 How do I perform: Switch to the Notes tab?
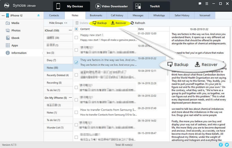(x=75, y=15)
